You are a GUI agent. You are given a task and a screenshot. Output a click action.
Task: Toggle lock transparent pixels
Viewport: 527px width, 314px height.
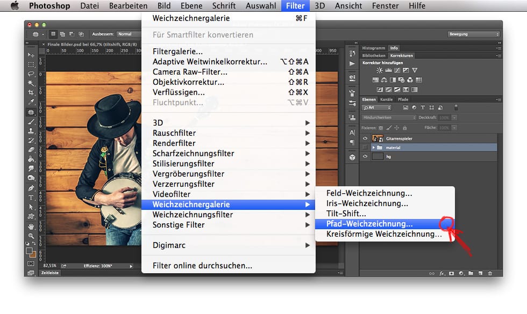[381, 128]
